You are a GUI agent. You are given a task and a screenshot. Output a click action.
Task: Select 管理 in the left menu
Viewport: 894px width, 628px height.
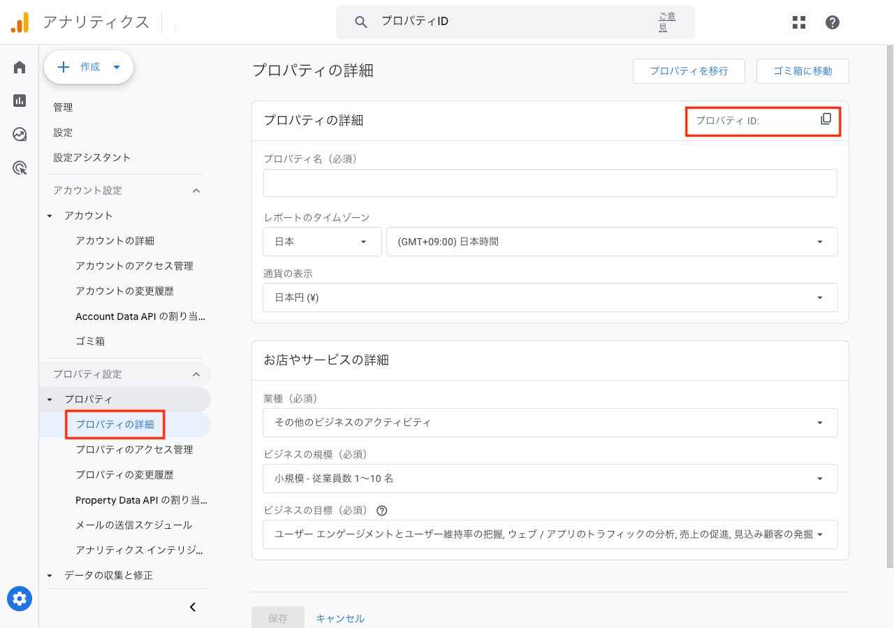click(63, 107)
